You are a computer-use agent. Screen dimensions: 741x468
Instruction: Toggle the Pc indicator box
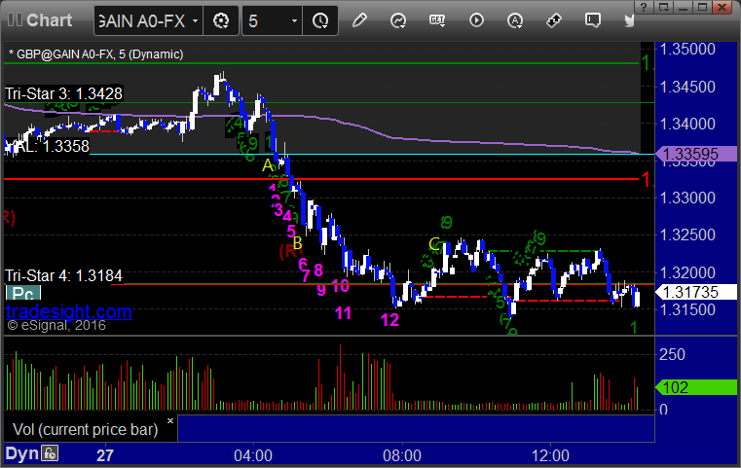[23, 293]
